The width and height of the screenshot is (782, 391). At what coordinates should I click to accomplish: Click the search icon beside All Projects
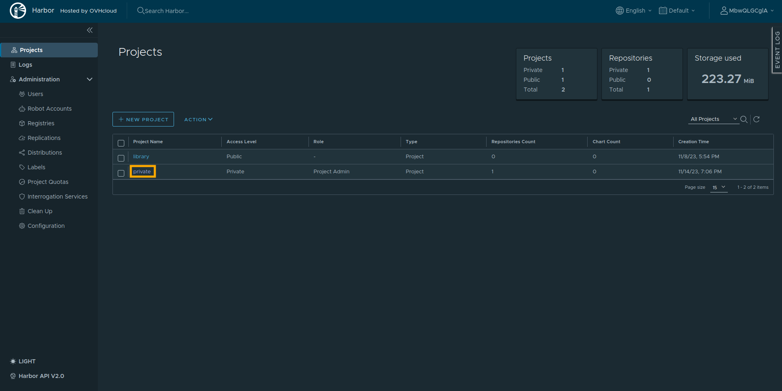[x=744, y=119]
